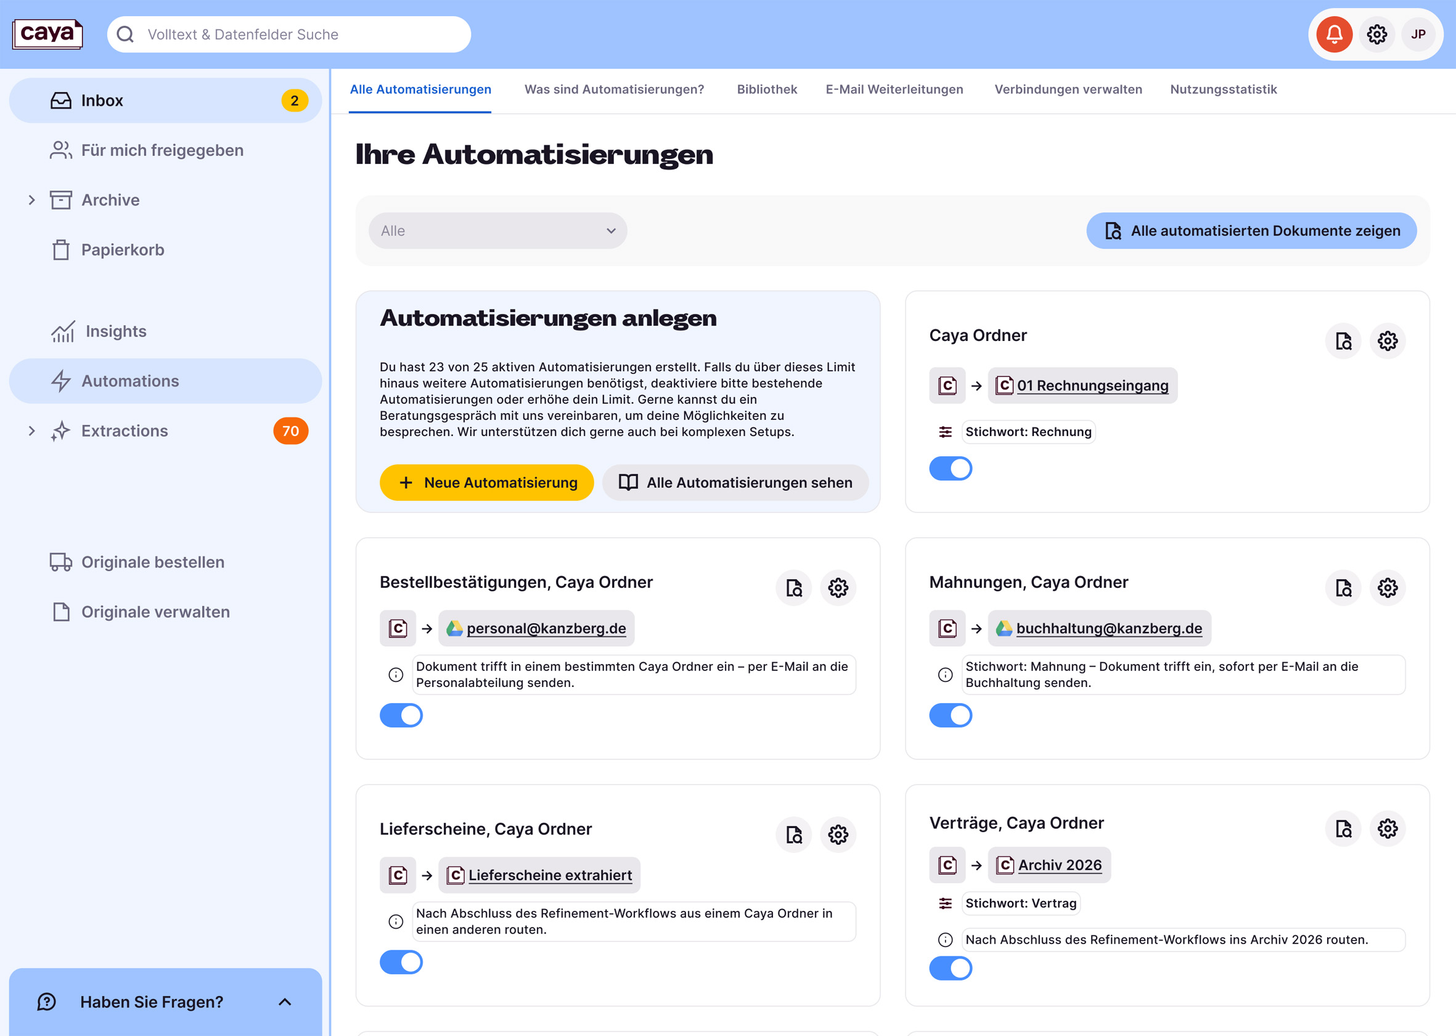1456x1036 pixels.
Task: Toggle off Verträge automation
Action: pyautogui.click(x=951, y=968)
